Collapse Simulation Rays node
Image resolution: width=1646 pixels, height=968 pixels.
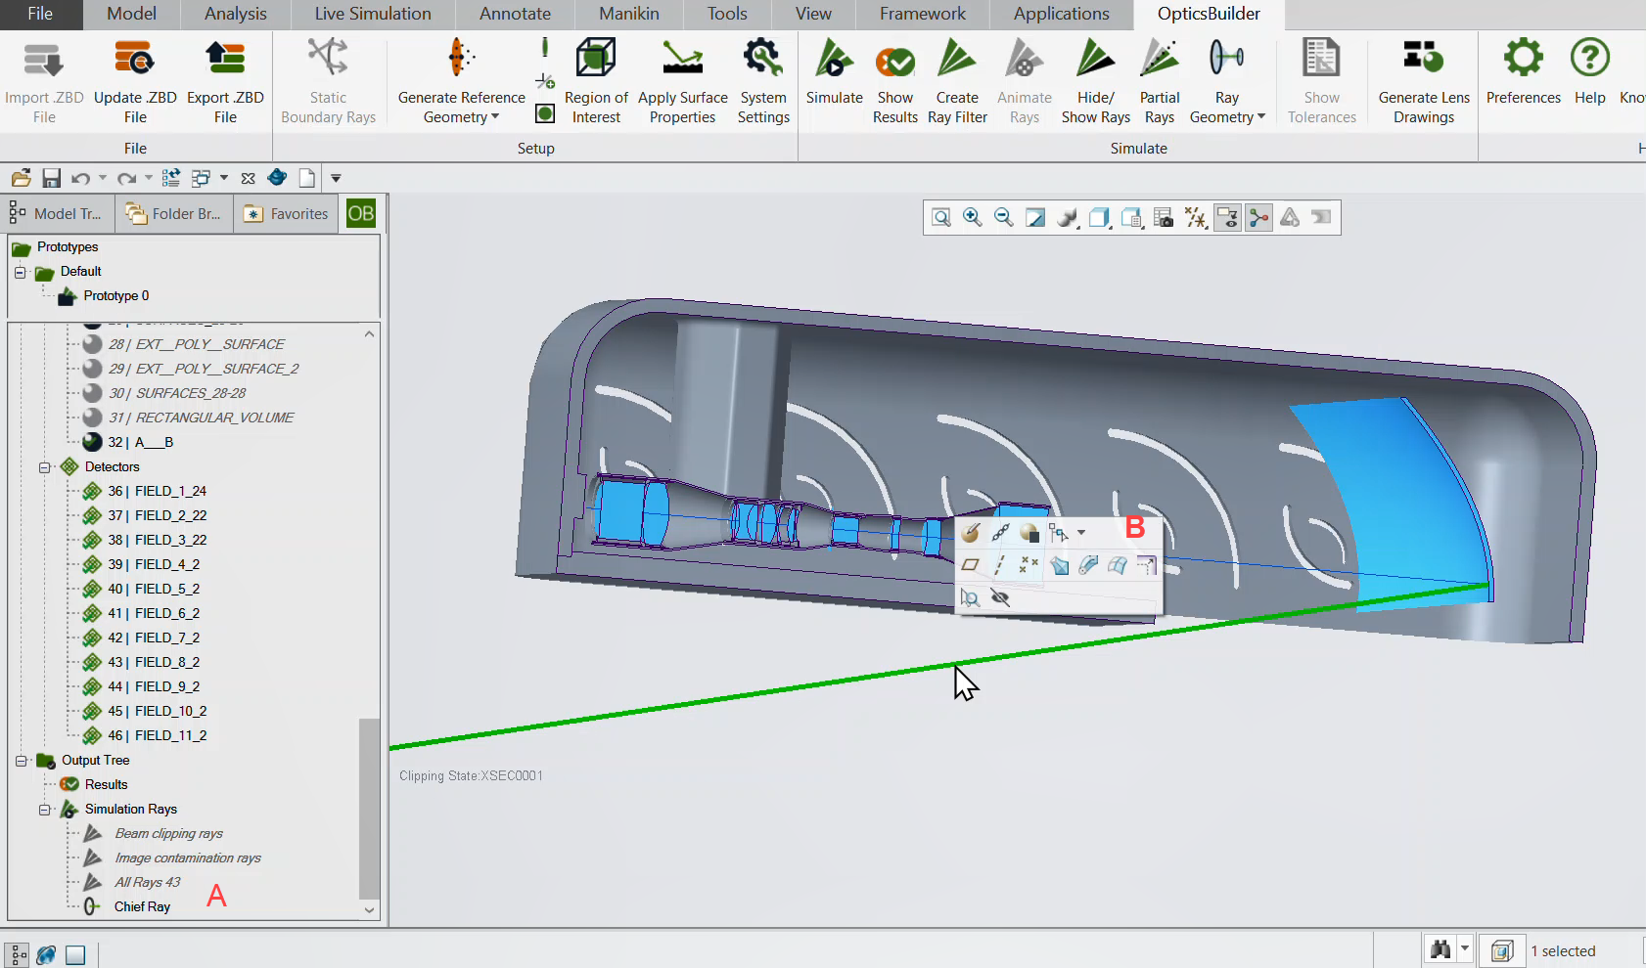(44, 810)
